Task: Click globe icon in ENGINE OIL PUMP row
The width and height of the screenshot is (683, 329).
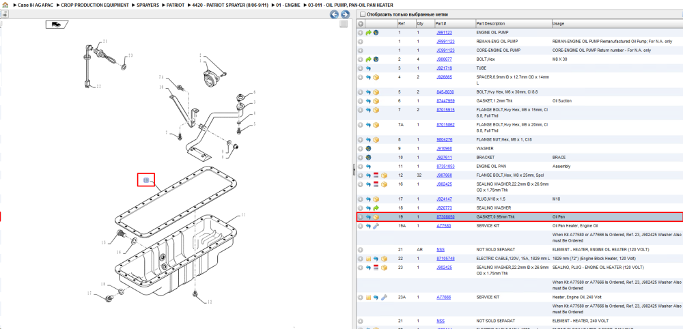Action: [x=376, y=33]
